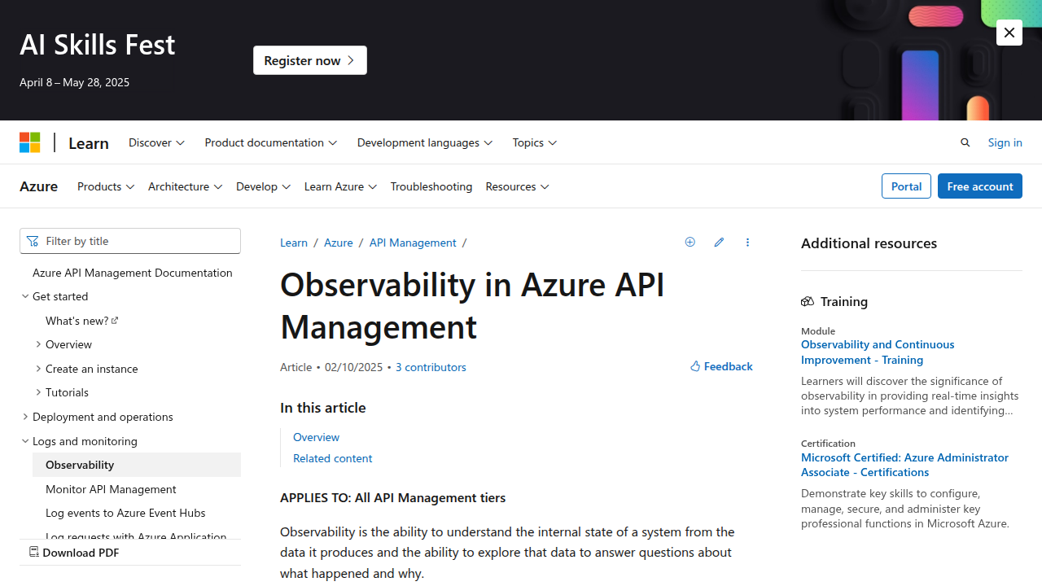Click Sign in
This screenshot has width=1042, height=586.
[x=1005, y=142]
